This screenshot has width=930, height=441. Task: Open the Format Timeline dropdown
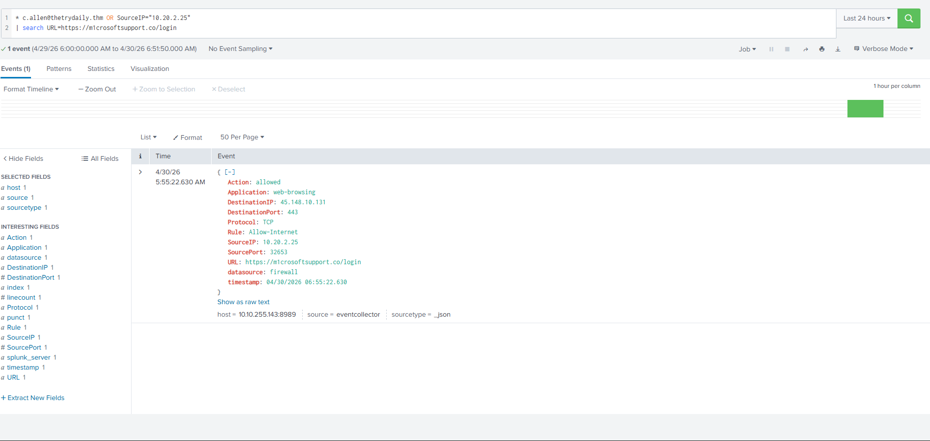coord(31,89)
